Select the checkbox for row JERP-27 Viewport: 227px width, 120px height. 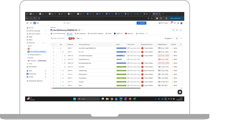[54, 67]
